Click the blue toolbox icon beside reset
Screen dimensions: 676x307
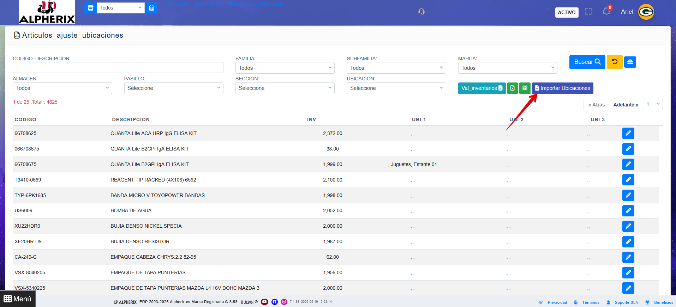[630, 62]
